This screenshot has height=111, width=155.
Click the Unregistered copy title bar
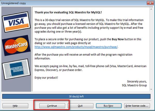73,3
